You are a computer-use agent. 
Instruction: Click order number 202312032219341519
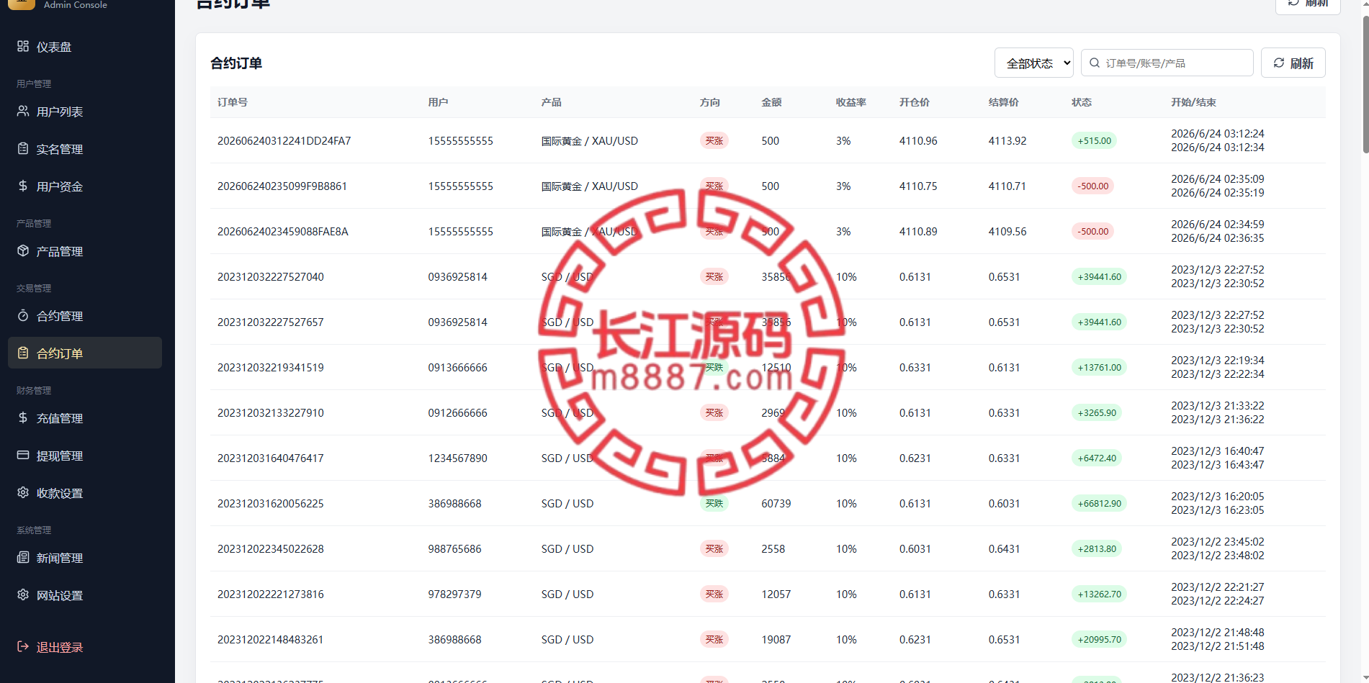tap(271, 367)
